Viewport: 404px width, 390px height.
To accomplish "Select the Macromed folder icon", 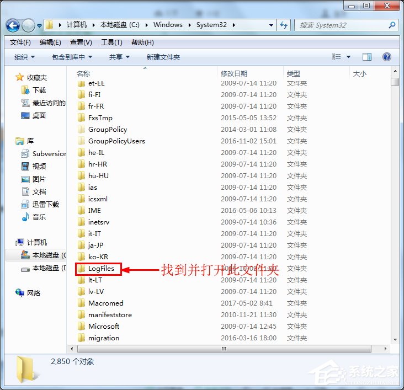I will coord(81,303).
